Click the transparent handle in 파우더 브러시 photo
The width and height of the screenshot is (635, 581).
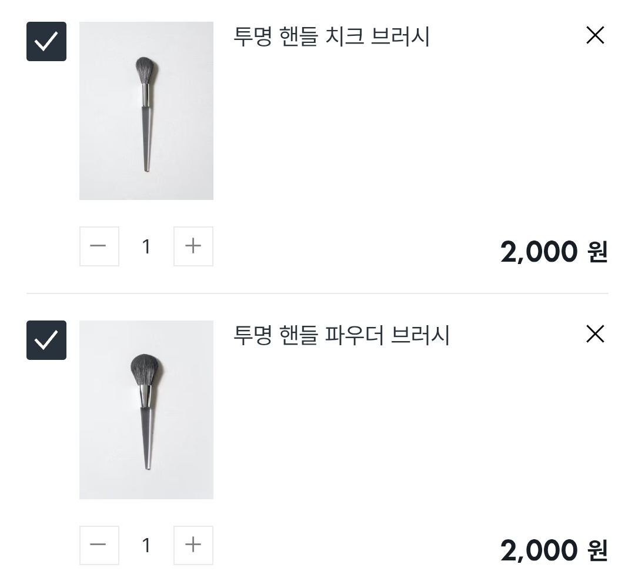[147, 435]
